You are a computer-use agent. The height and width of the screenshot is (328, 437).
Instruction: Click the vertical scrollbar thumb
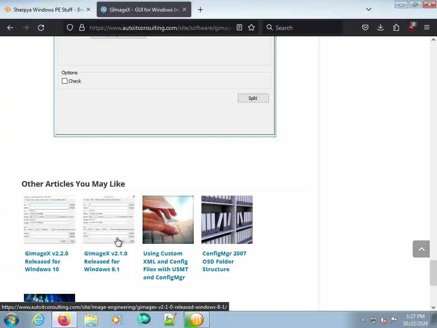(x=433, y=273)
